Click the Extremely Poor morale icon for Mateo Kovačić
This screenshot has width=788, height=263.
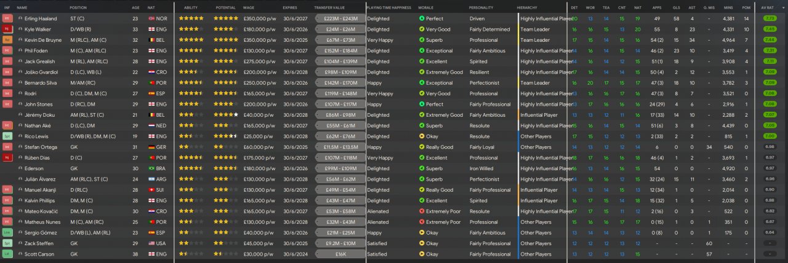tap(422, 211)
